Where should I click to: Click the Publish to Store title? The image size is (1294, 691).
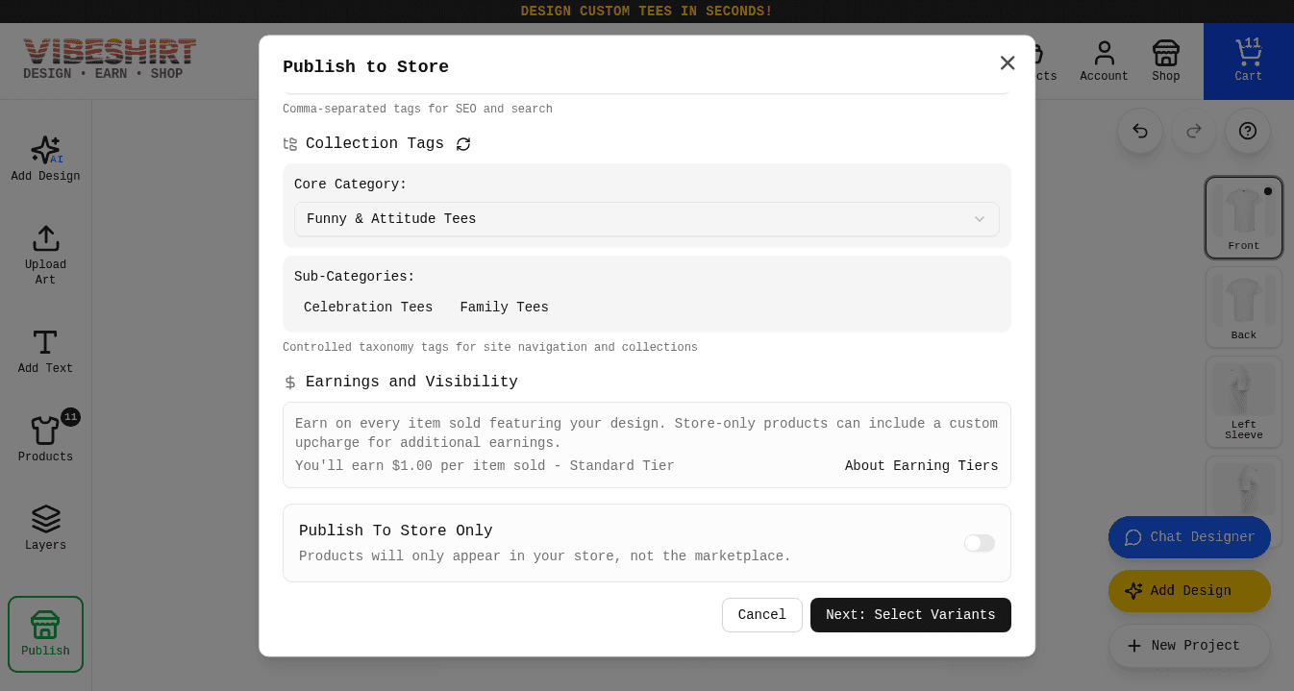point(365,66)
